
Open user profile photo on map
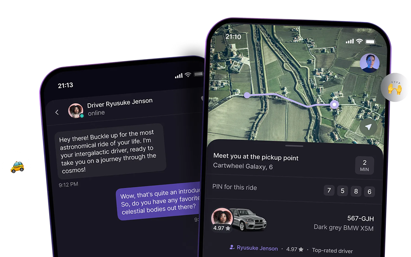point(369,63)
